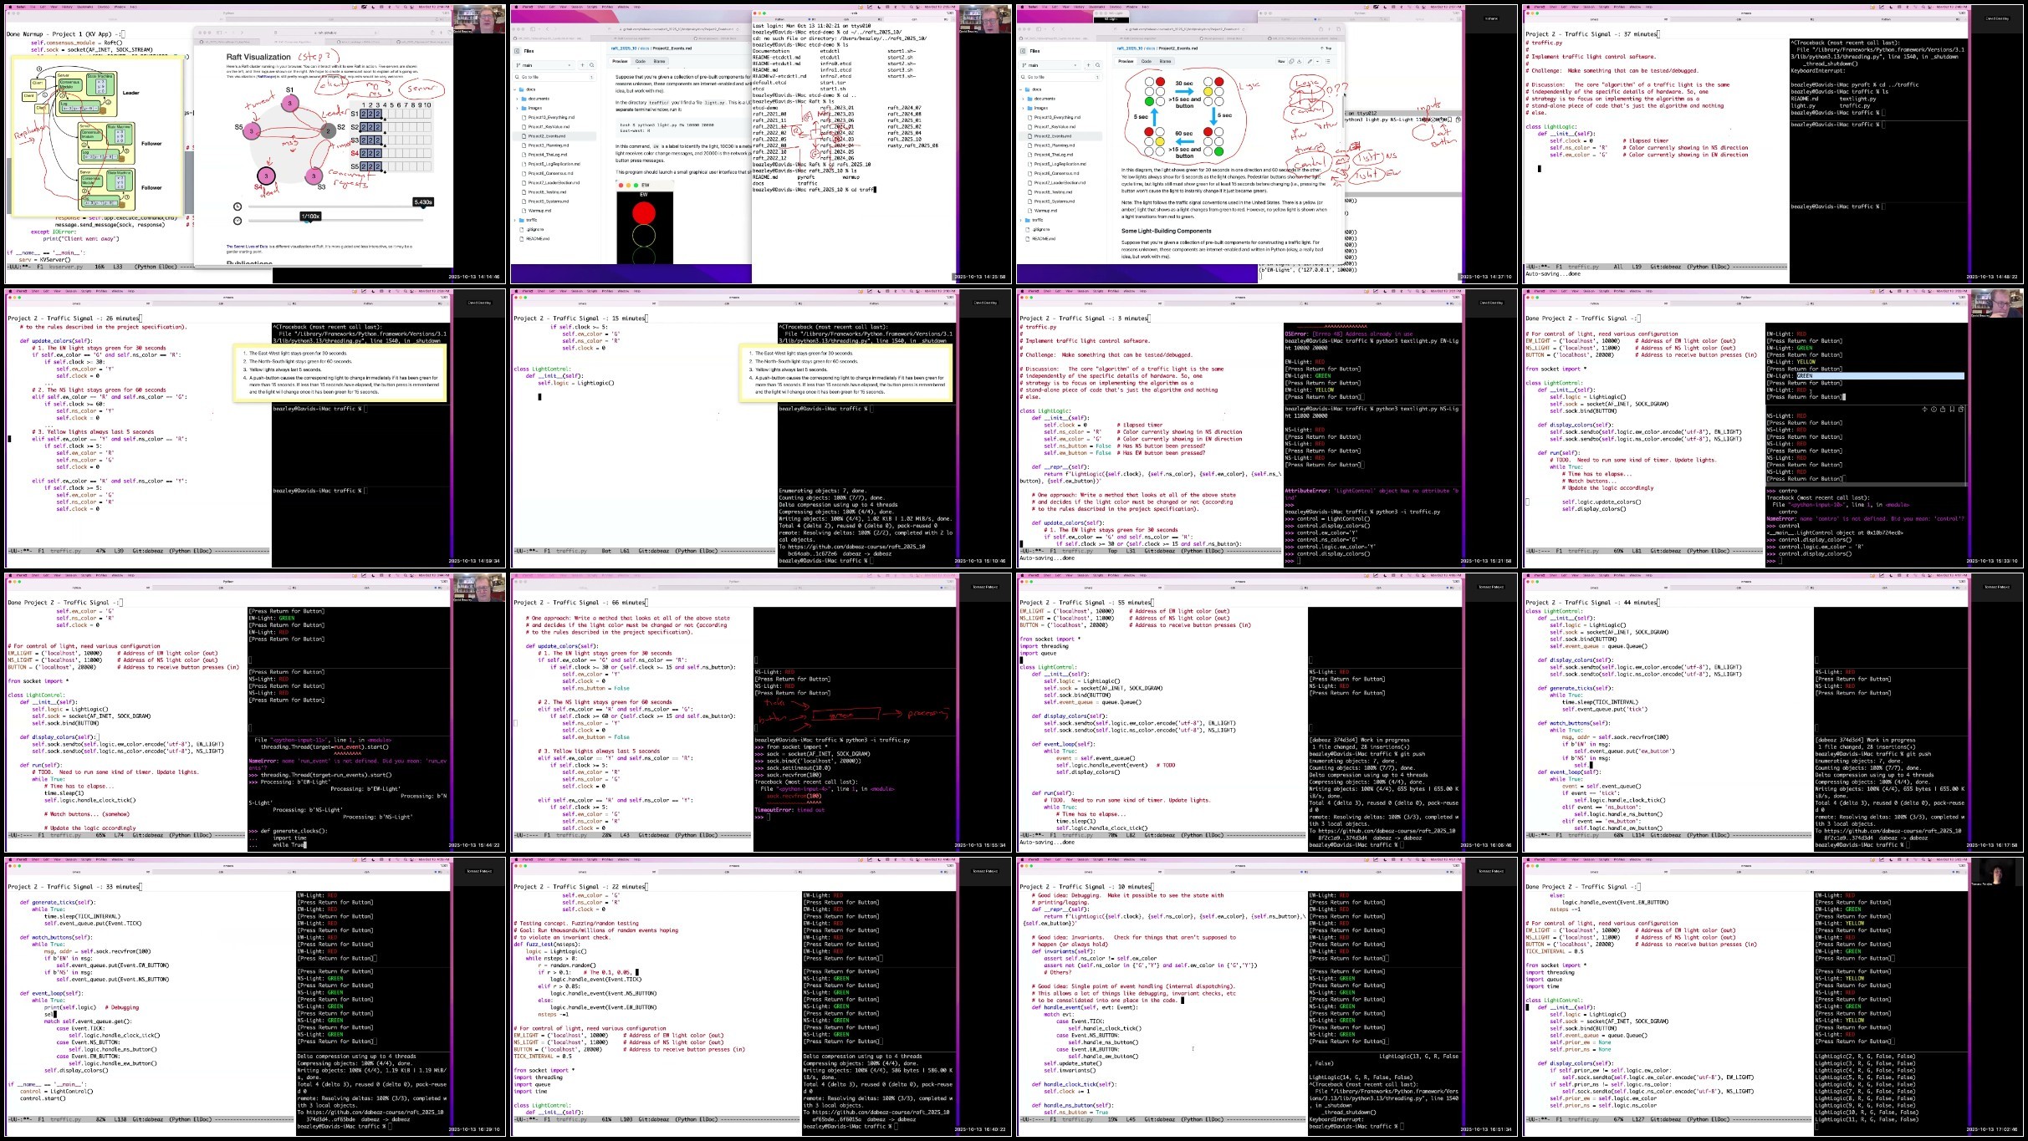Screen dimensions: 2028x1141
Task: Click the edit pencil icon in the GitHub toolbar
Action: click(1310, 61)
